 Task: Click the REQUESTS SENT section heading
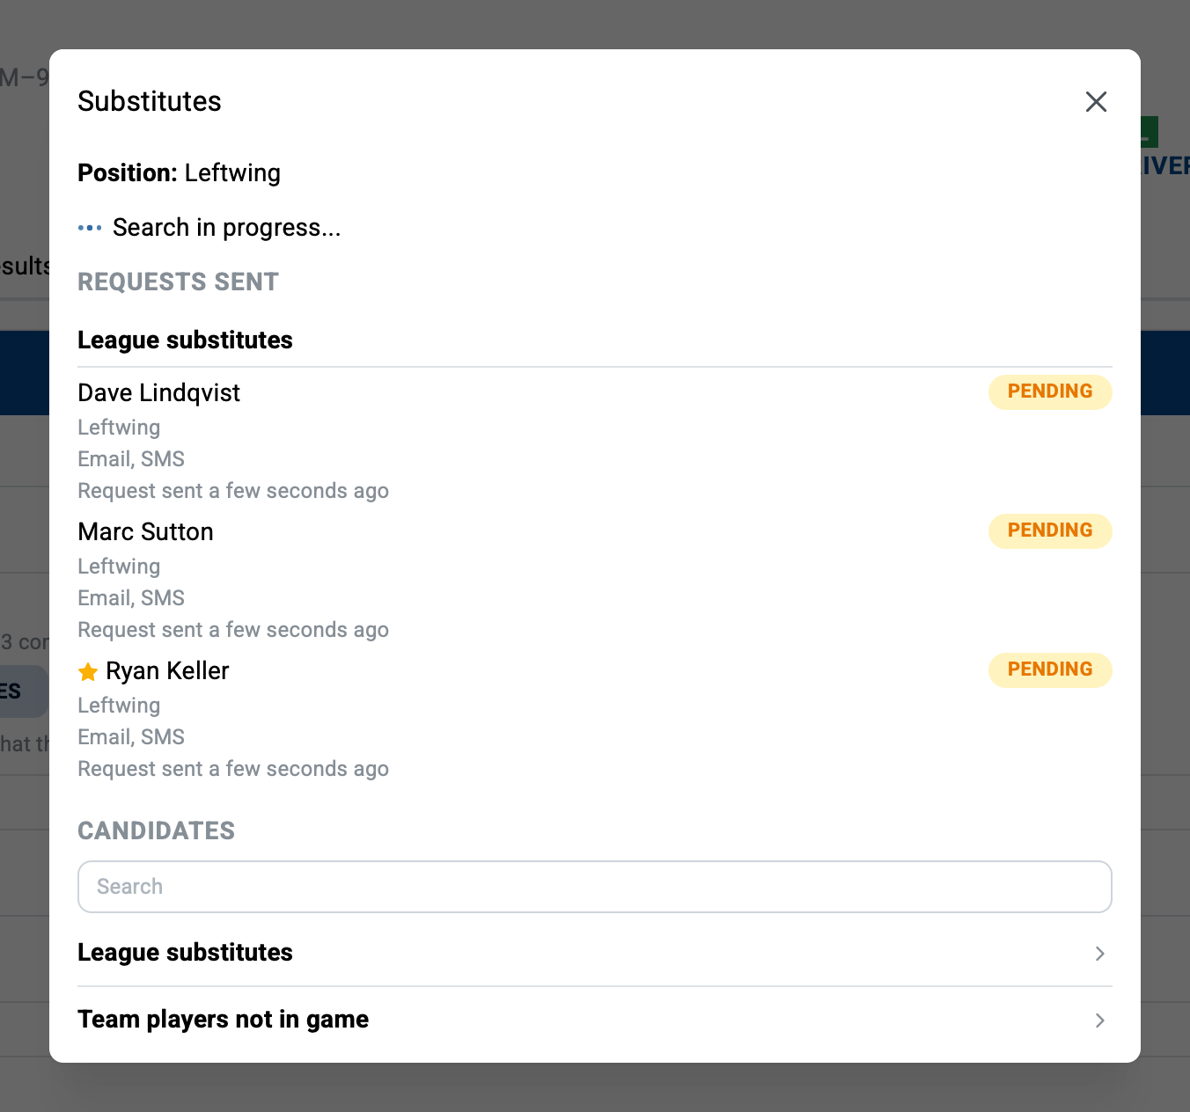coord(178,282)
